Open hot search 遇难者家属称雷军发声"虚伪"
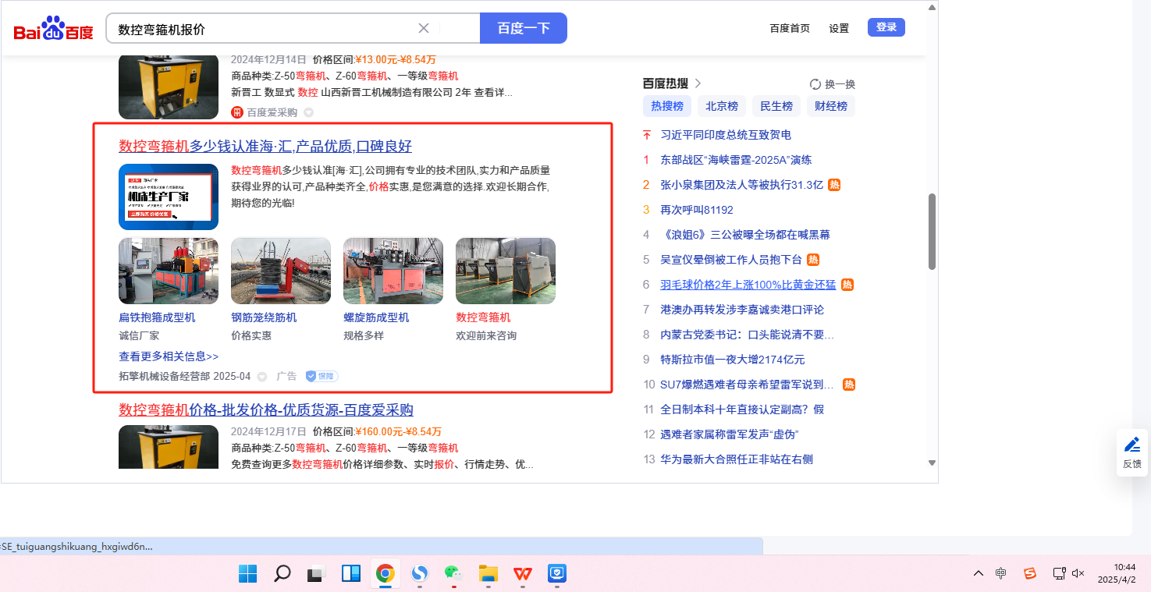The image size is (1151, 592). (730, 434)
